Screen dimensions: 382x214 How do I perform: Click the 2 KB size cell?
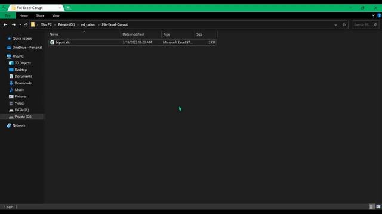211,42
